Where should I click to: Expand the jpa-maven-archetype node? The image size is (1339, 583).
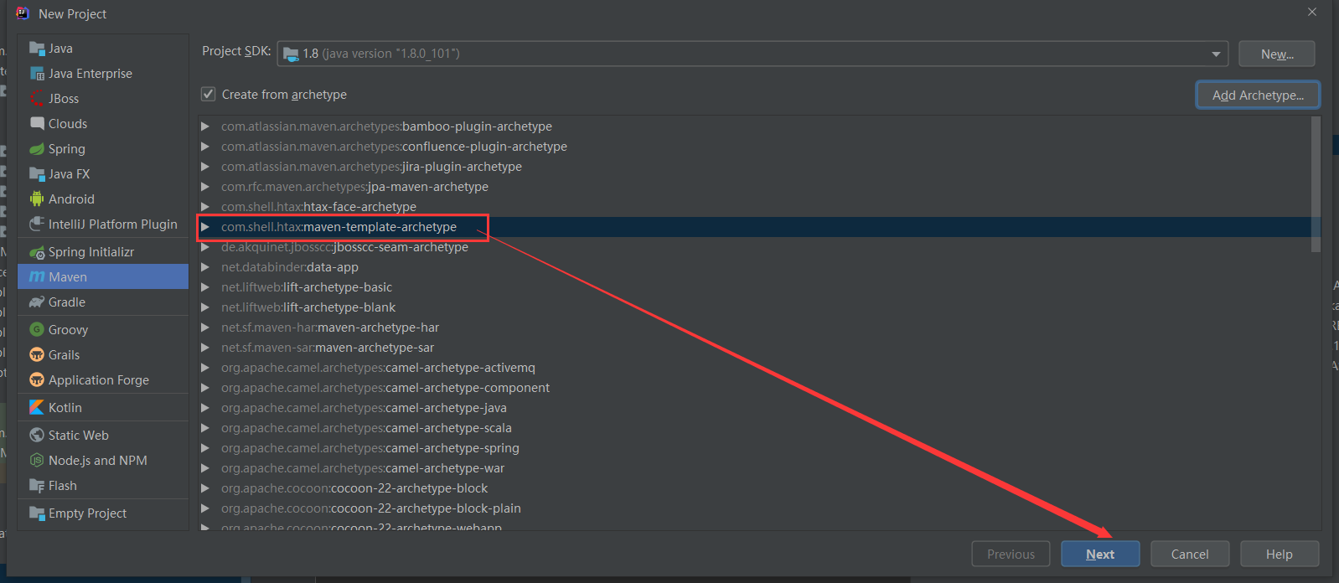click(205, 187)
